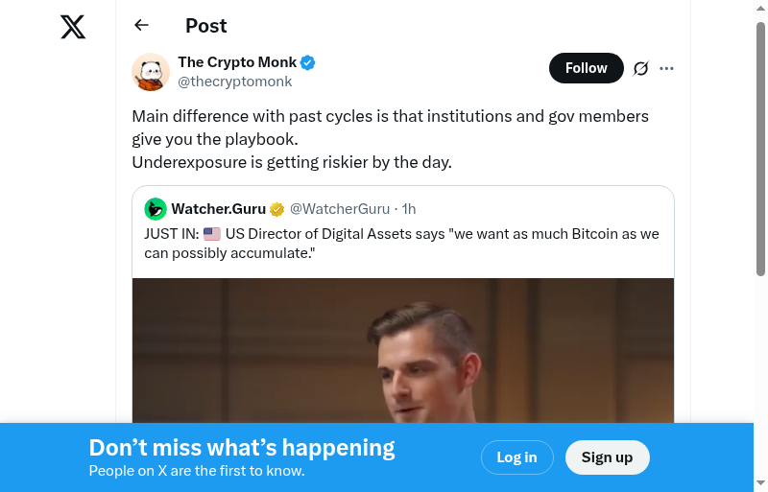Click the @thecryptomonk handle
Image resolution: width=768 pixels, height=492 pixels.
234,82
